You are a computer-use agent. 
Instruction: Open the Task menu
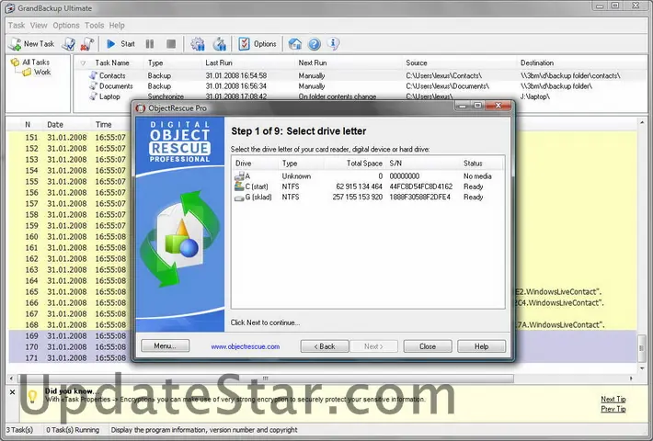[x=17, y=26]
